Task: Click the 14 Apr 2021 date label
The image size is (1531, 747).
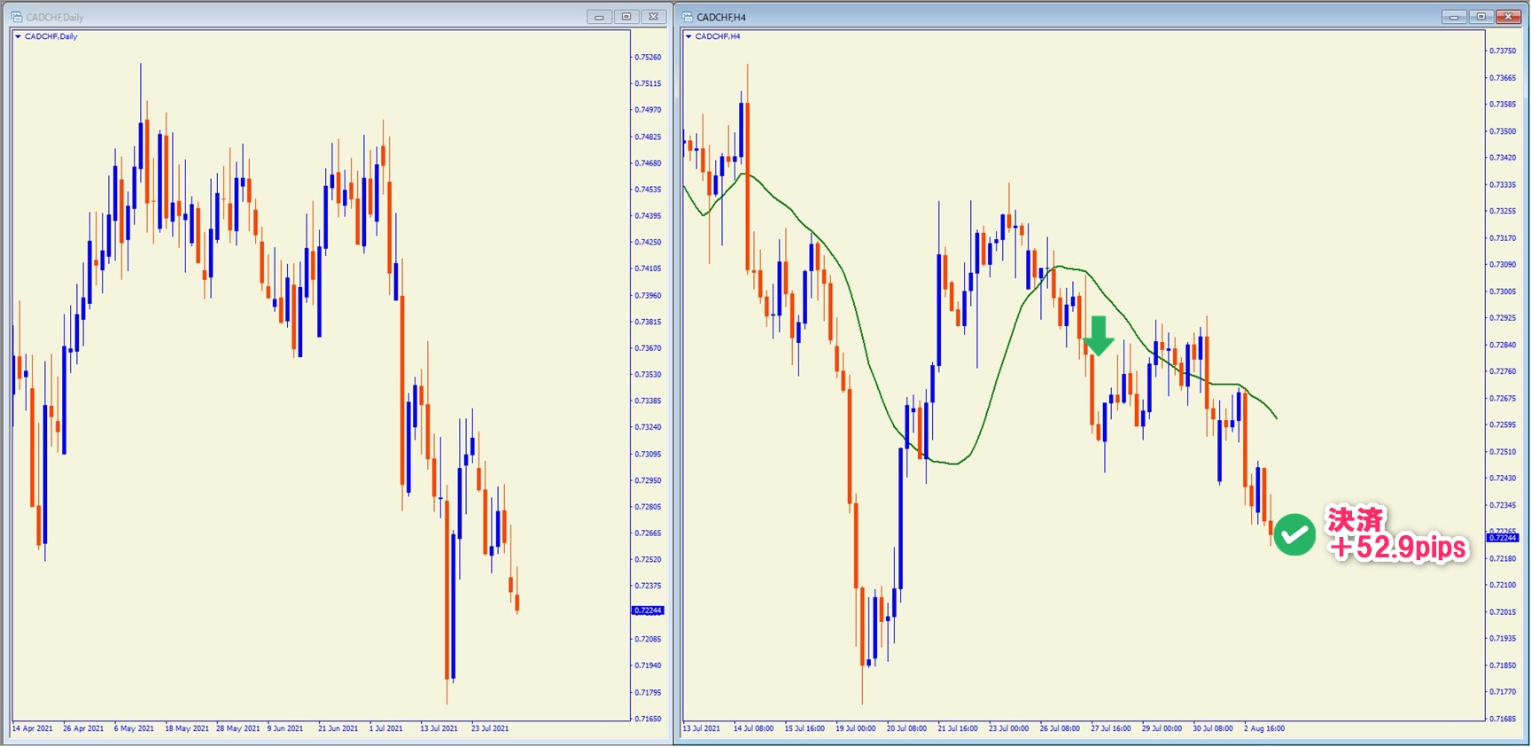Action: click(33, 728)
